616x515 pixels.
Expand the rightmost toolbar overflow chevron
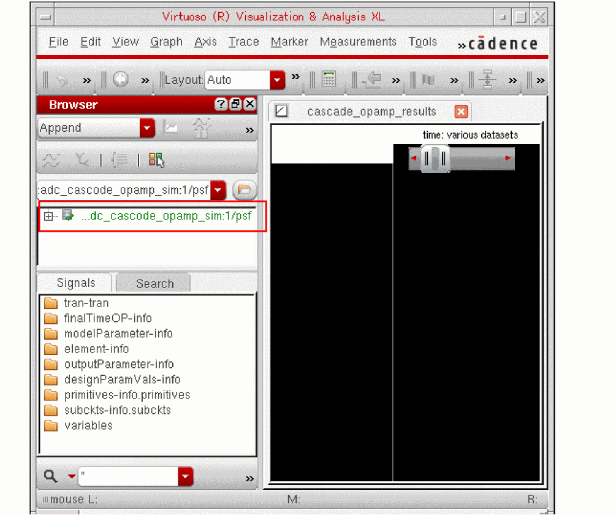coord(540,80)
